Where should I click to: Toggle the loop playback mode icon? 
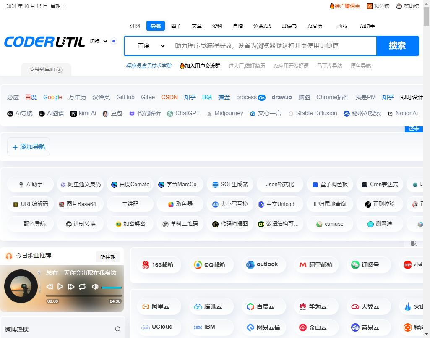point(82,287)
